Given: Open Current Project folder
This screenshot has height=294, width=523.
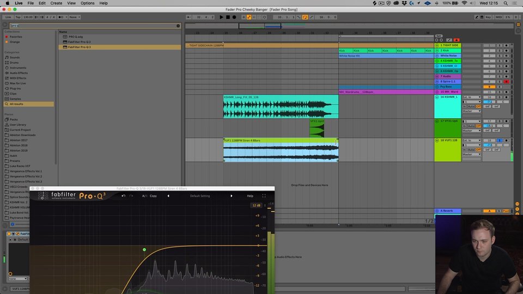Looking at the screenshot, I should [20, 130].
